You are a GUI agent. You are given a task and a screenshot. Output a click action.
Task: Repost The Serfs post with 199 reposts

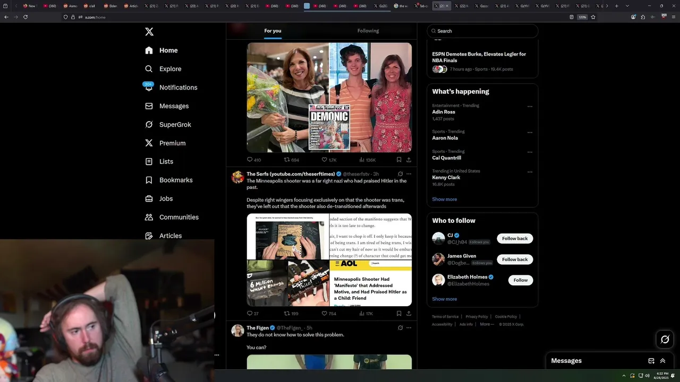(291, 314)
